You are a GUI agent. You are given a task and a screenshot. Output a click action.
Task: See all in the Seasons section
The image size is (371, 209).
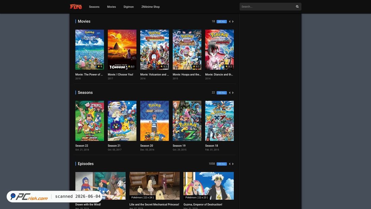pyautogui.click(x=222, y=93)
